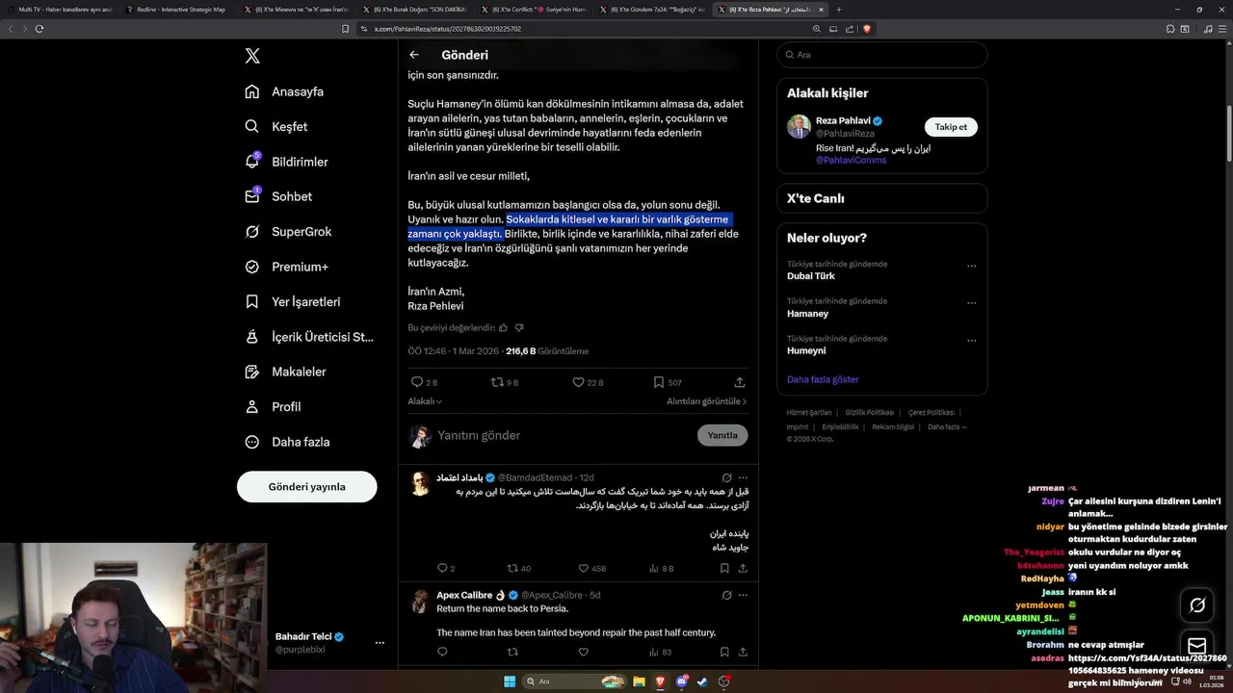Viewport: 1233px width, 693px height.
Task: Open Sohbet messages
Action: coord(278,196)
